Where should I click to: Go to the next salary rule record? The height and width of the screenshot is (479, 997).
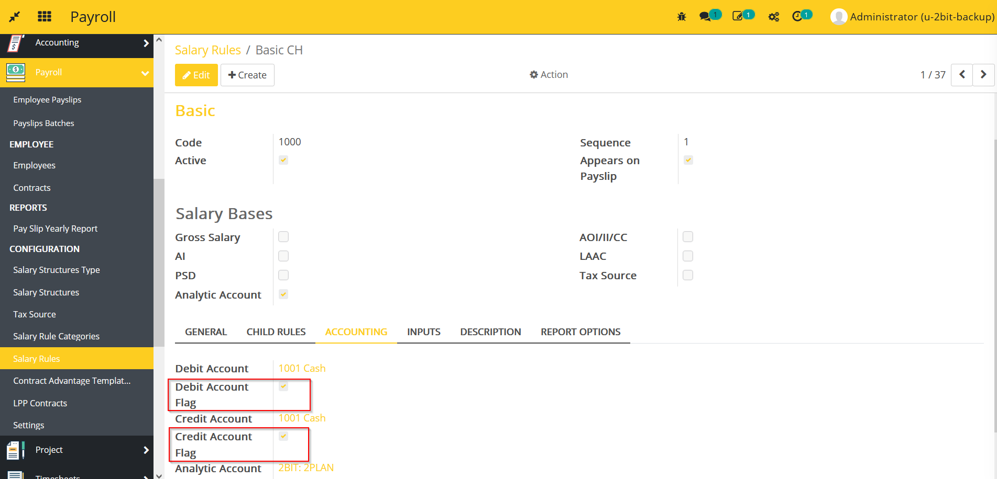tap(983, 75)
